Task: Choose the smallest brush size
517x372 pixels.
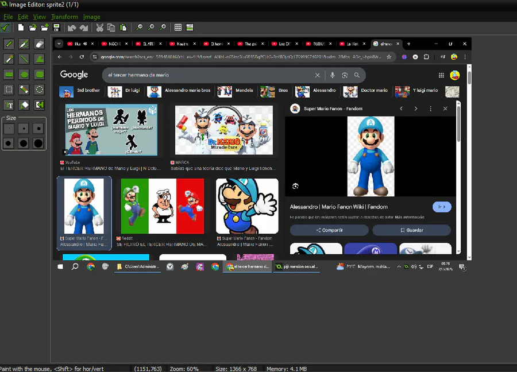Action: (x=9, y=129)
